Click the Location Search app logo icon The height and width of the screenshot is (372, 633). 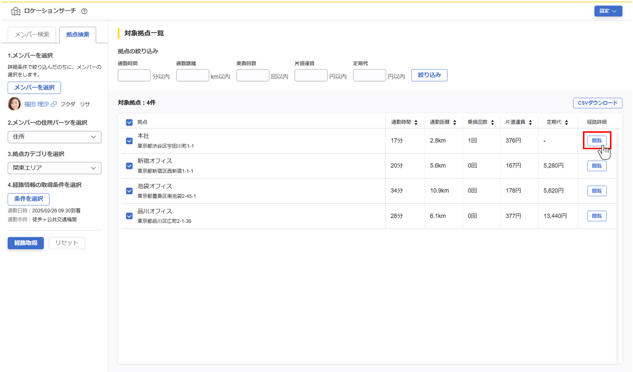point(16,11)
